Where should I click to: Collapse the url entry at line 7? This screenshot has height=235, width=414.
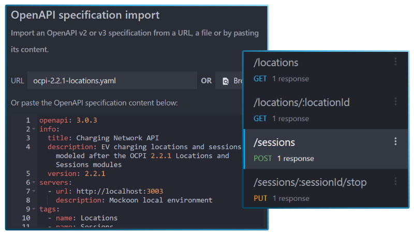click(34, 191)
